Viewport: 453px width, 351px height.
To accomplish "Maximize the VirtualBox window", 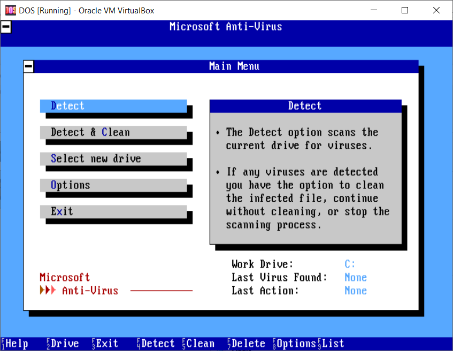I will pos(405,10).
